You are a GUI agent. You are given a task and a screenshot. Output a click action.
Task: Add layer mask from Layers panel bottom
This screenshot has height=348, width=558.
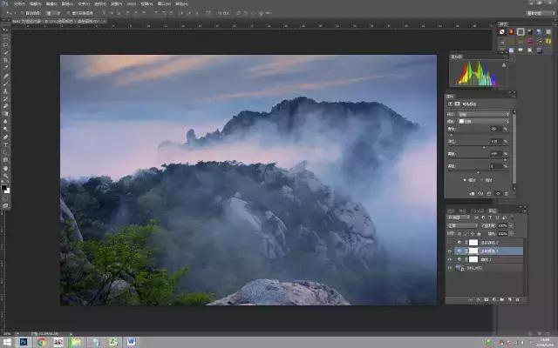click(487, 299)
